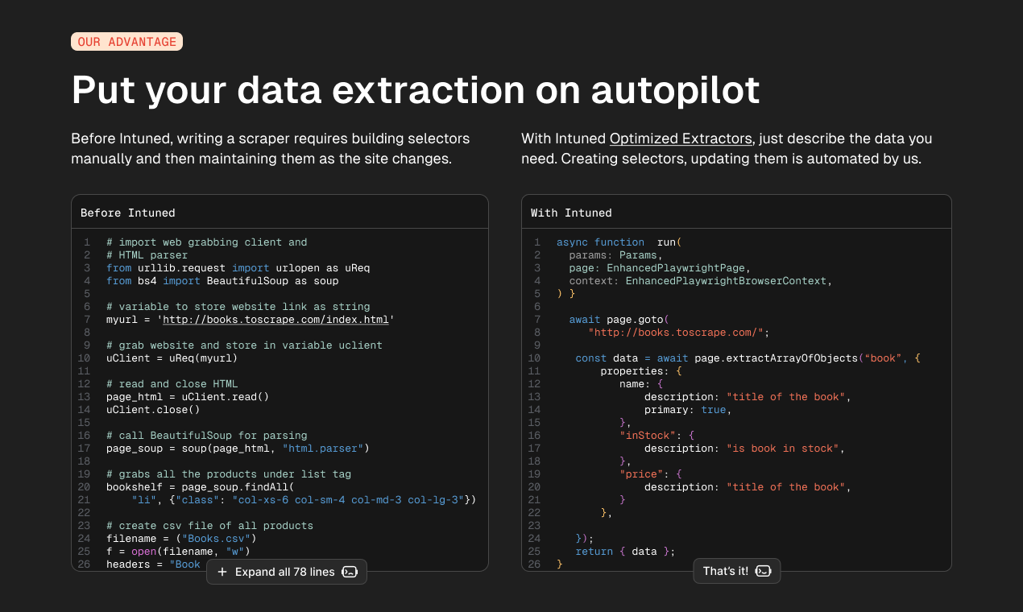Click line 'uClient.close()'
1023x612 pixels.
click(153, 410)
